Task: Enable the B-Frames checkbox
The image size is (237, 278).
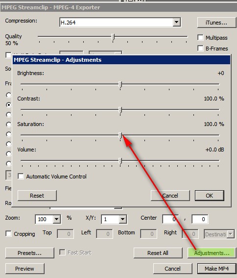Action: click(x=200, y=48)
